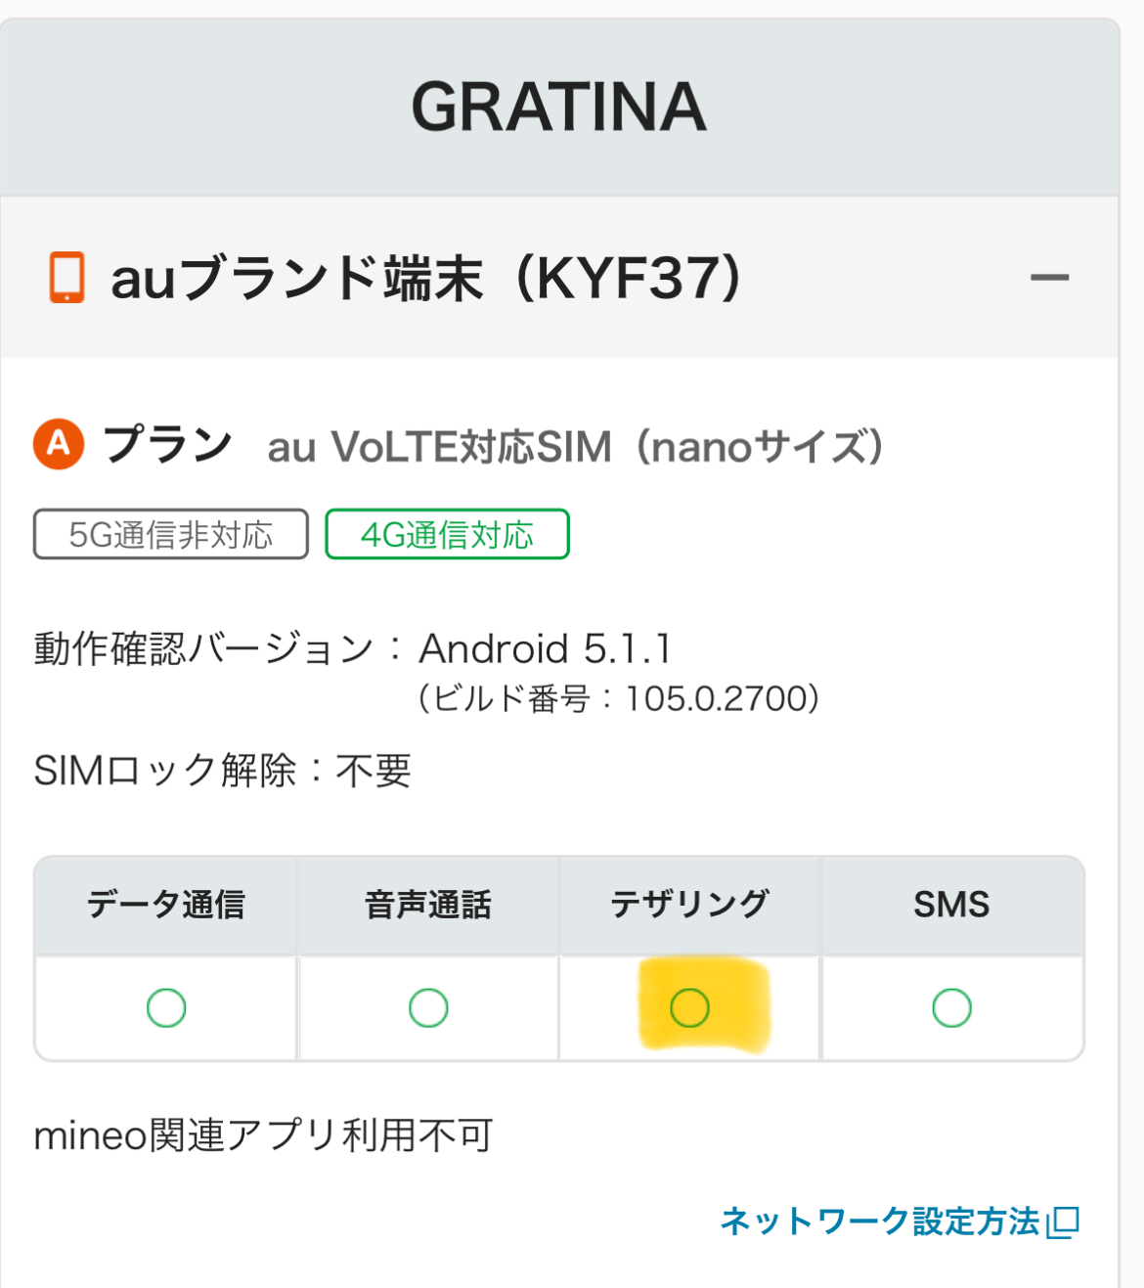This screenshot has height=1288, width=1144.
Task: Click the テザリング column header
Action: pyautogui.click(x=689, y=905)
